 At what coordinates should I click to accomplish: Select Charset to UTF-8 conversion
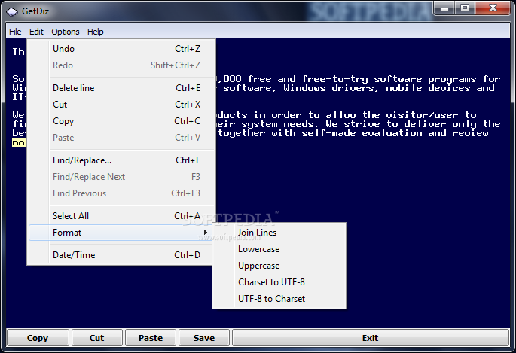279,282
